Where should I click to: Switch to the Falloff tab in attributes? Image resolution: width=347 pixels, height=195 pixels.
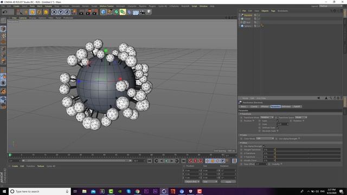coord(297,107)
